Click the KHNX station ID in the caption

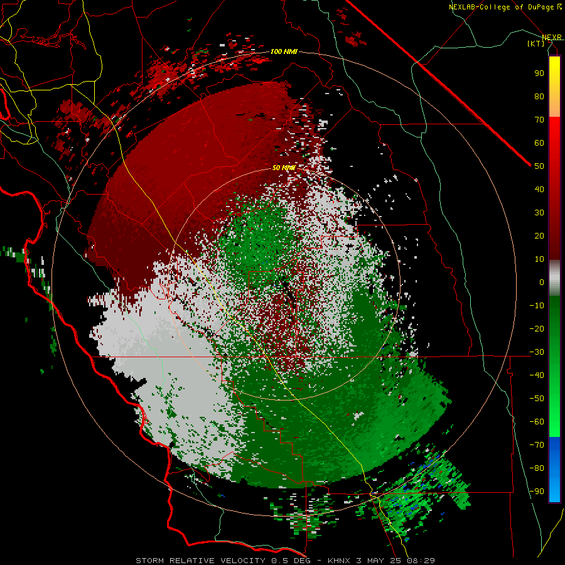tap(339, 561)
